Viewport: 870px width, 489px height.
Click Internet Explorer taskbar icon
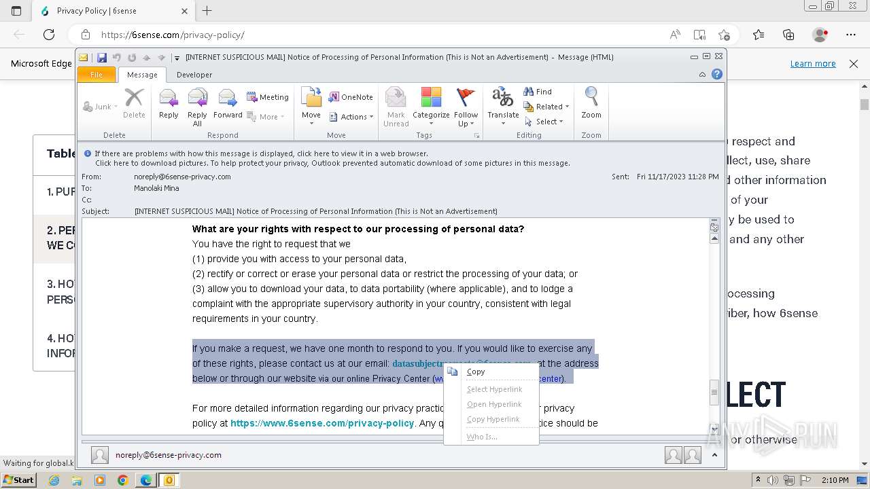54,480
